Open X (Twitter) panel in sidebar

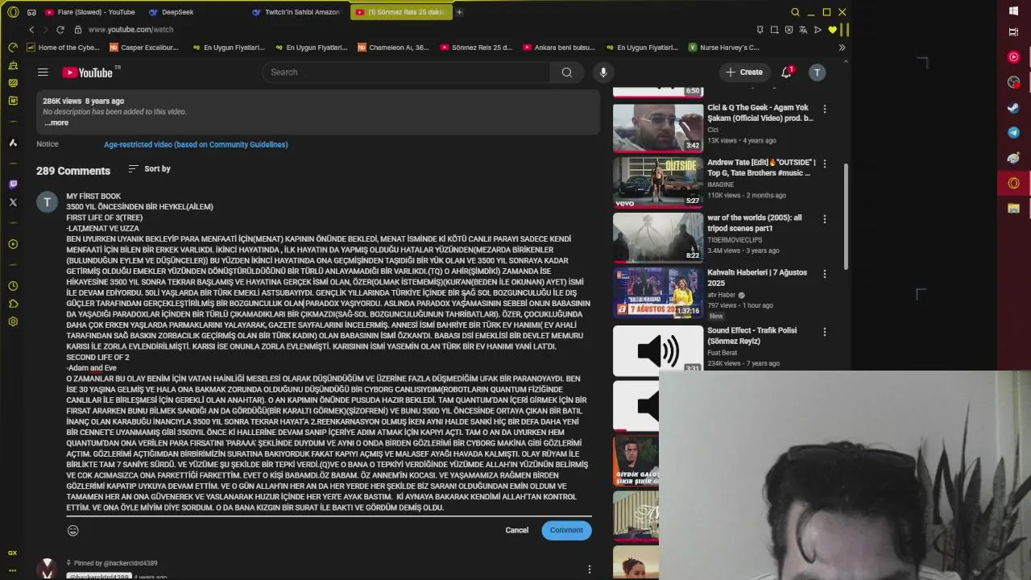(x=13, y=202)
